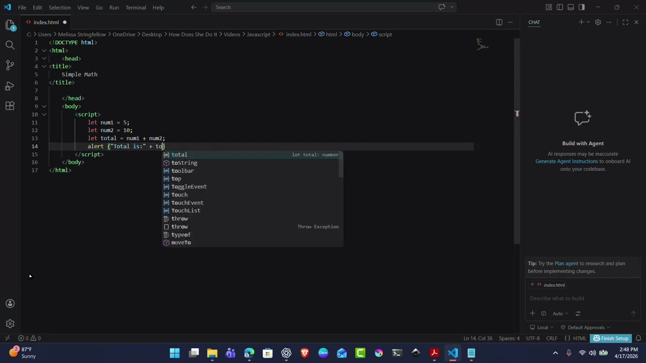This screenshot has height=363, width=646.
Task: Toggle the secondary side bar
Action: tap(582, 7)
